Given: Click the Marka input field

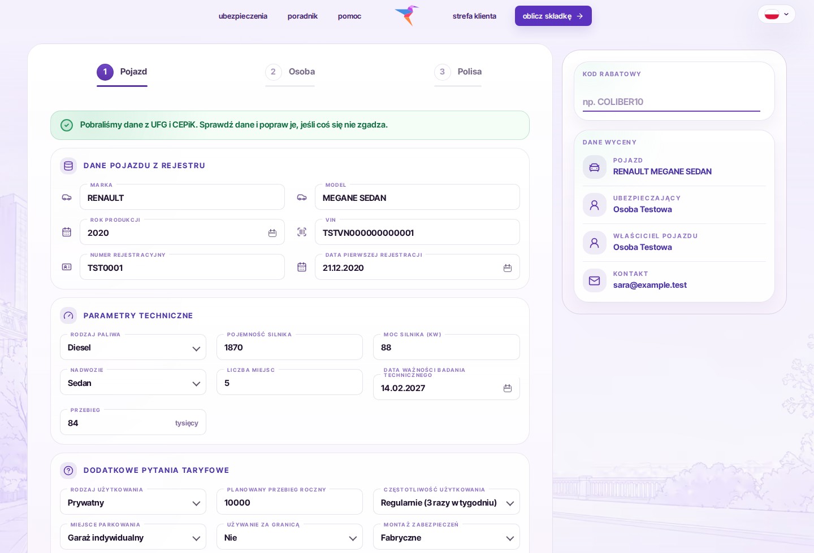Looking at the screenshot, I should point(182,197).
